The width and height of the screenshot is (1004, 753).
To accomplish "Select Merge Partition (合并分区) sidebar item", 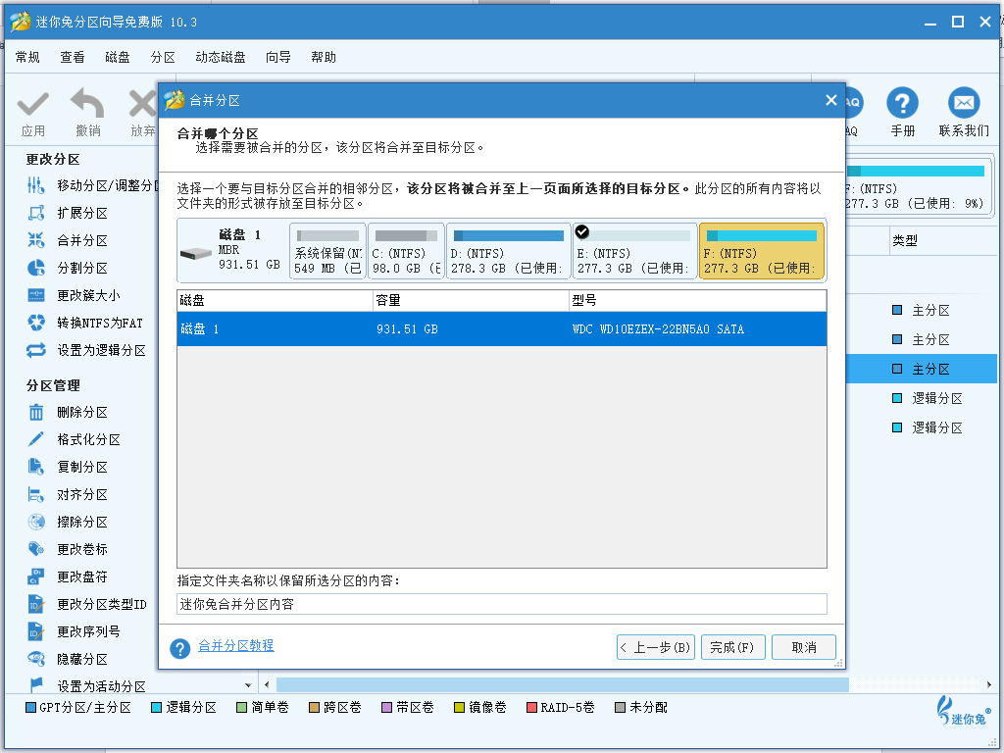I will click(68, 240).
